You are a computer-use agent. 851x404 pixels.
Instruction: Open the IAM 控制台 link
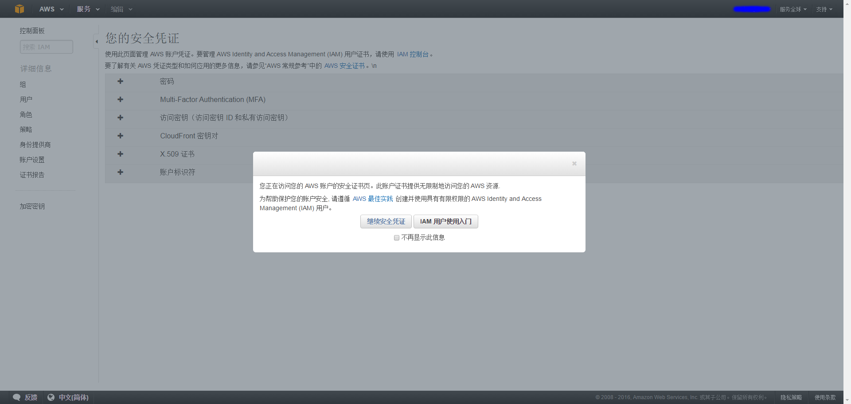[413, 54]
